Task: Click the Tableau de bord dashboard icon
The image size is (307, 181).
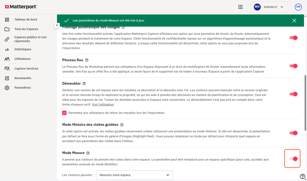Action: [x=7, y=19]
